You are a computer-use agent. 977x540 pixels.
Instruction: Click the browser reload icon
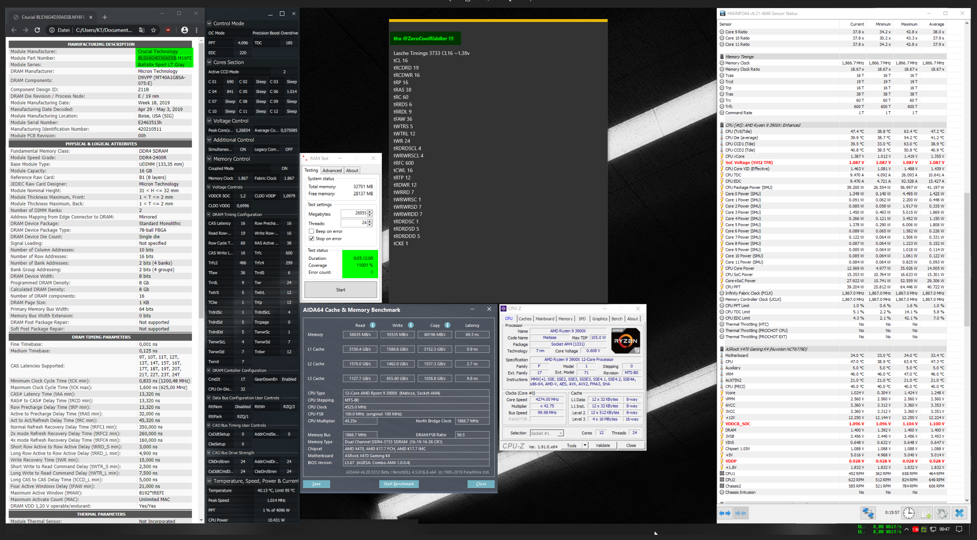pyautogui.click(x=37, y=30)
